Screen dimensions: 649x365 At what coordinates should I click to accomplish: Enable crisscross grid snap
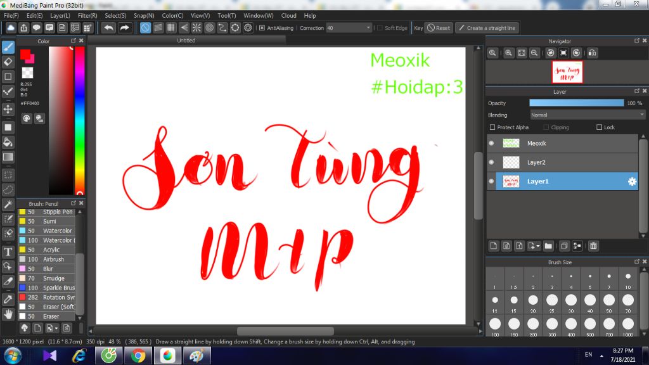pos(171,28)
